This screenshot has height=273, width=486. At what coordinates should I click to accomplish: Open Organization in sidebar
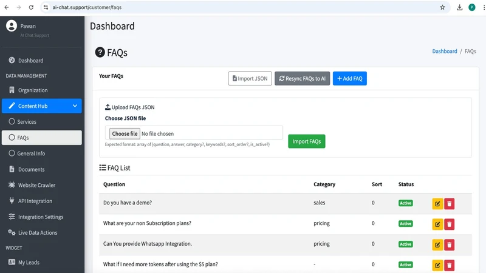pyautogui.click(x=42, y=90)
